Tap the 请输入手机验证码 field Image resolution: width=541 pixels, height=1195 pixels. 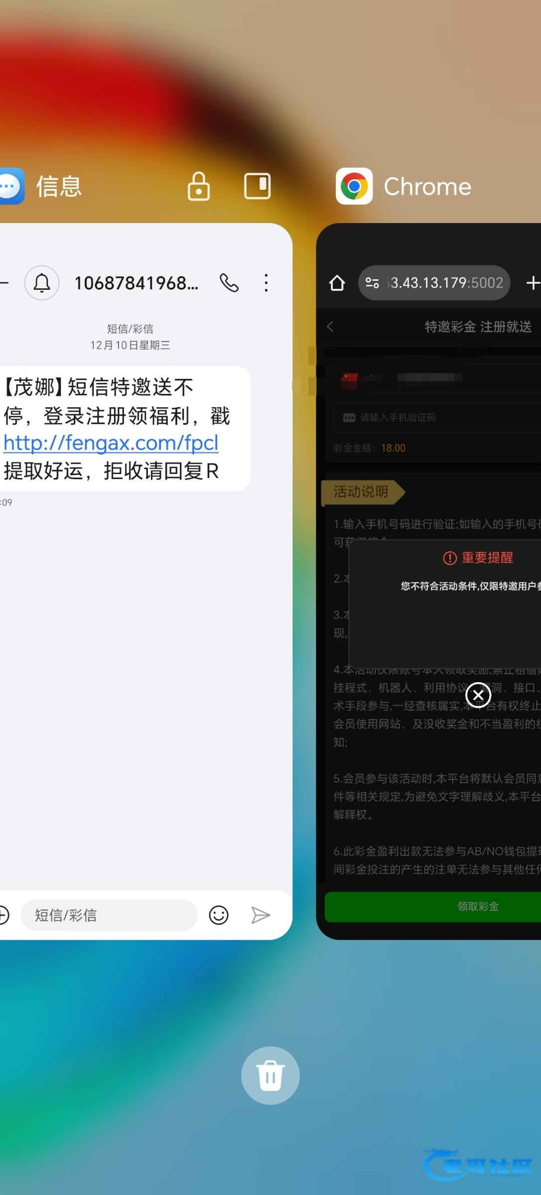tap(433, 417)
